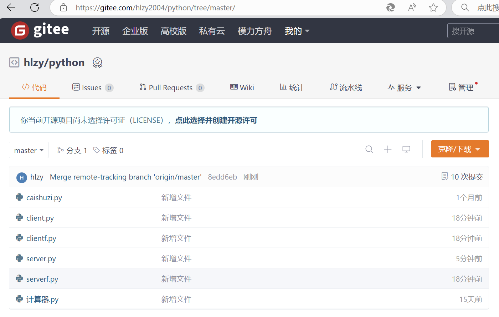Activate the read aloud icon
Viewport: 499px width, 317px height.
point(412,7)
